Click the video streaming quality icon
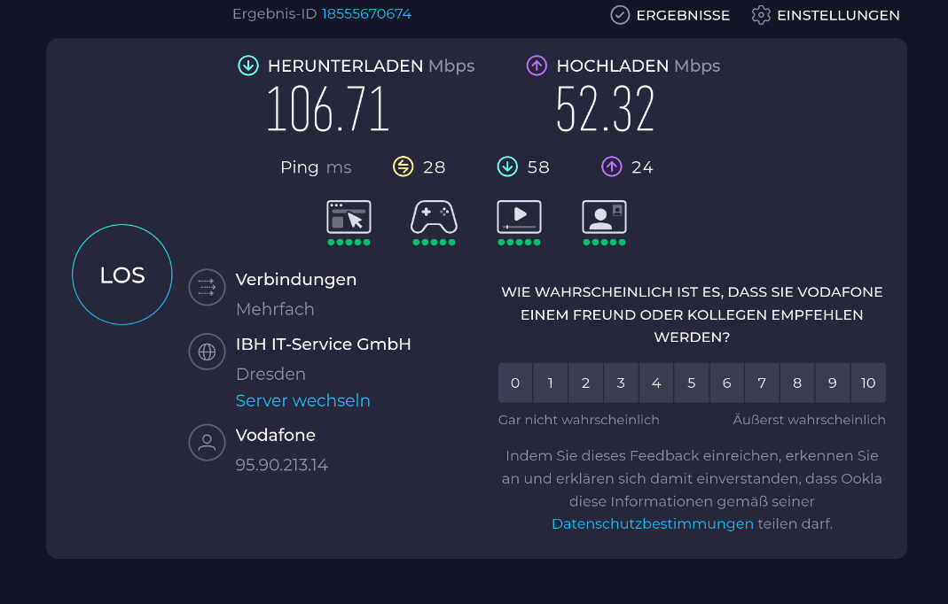Image resolution: width=948 pixels, height=604 pixels. point(519,217)
